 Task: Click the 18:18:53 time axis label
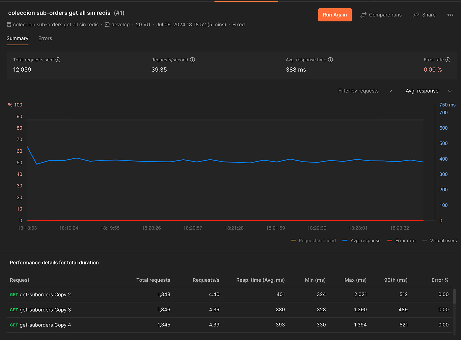coord(27,228)
